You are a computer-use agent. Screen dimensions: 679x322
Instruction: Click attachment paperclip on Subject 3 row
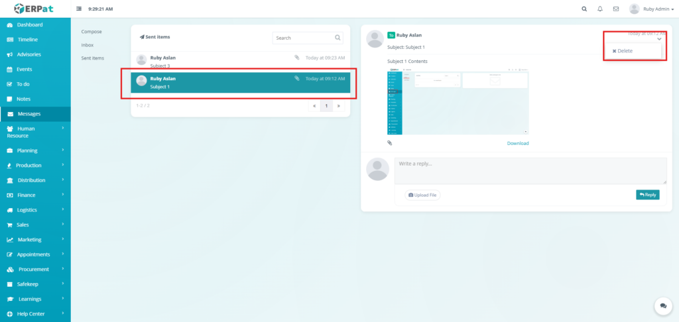(297, 57)
